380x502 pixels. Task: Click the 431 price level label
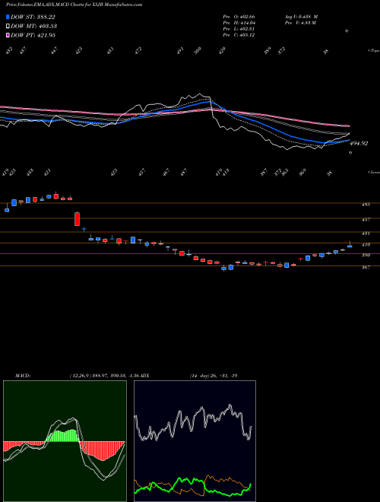[366, 234]
